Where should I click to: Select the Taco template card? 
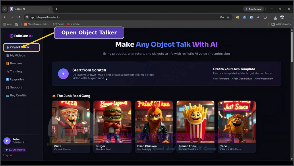pos(237,127)
